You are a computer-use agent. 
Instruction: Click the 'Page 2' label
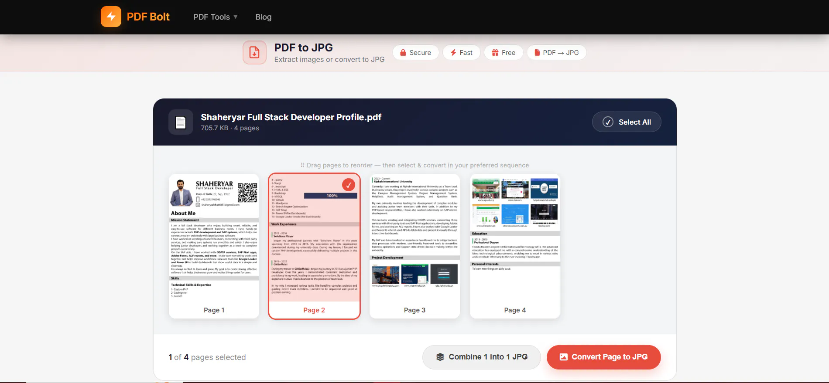coord(314,310)
